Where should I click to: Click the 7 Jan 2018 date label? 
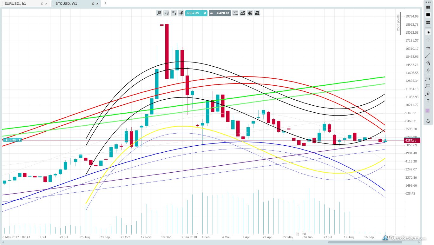(188, 237)
